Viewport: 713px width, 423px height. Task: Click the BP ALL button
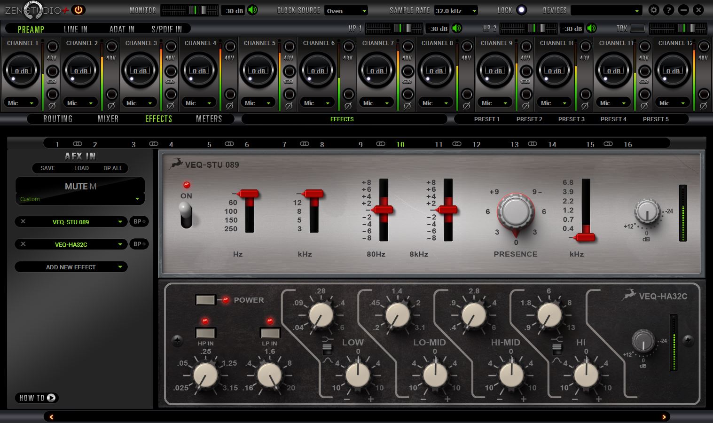pos(113,168)
